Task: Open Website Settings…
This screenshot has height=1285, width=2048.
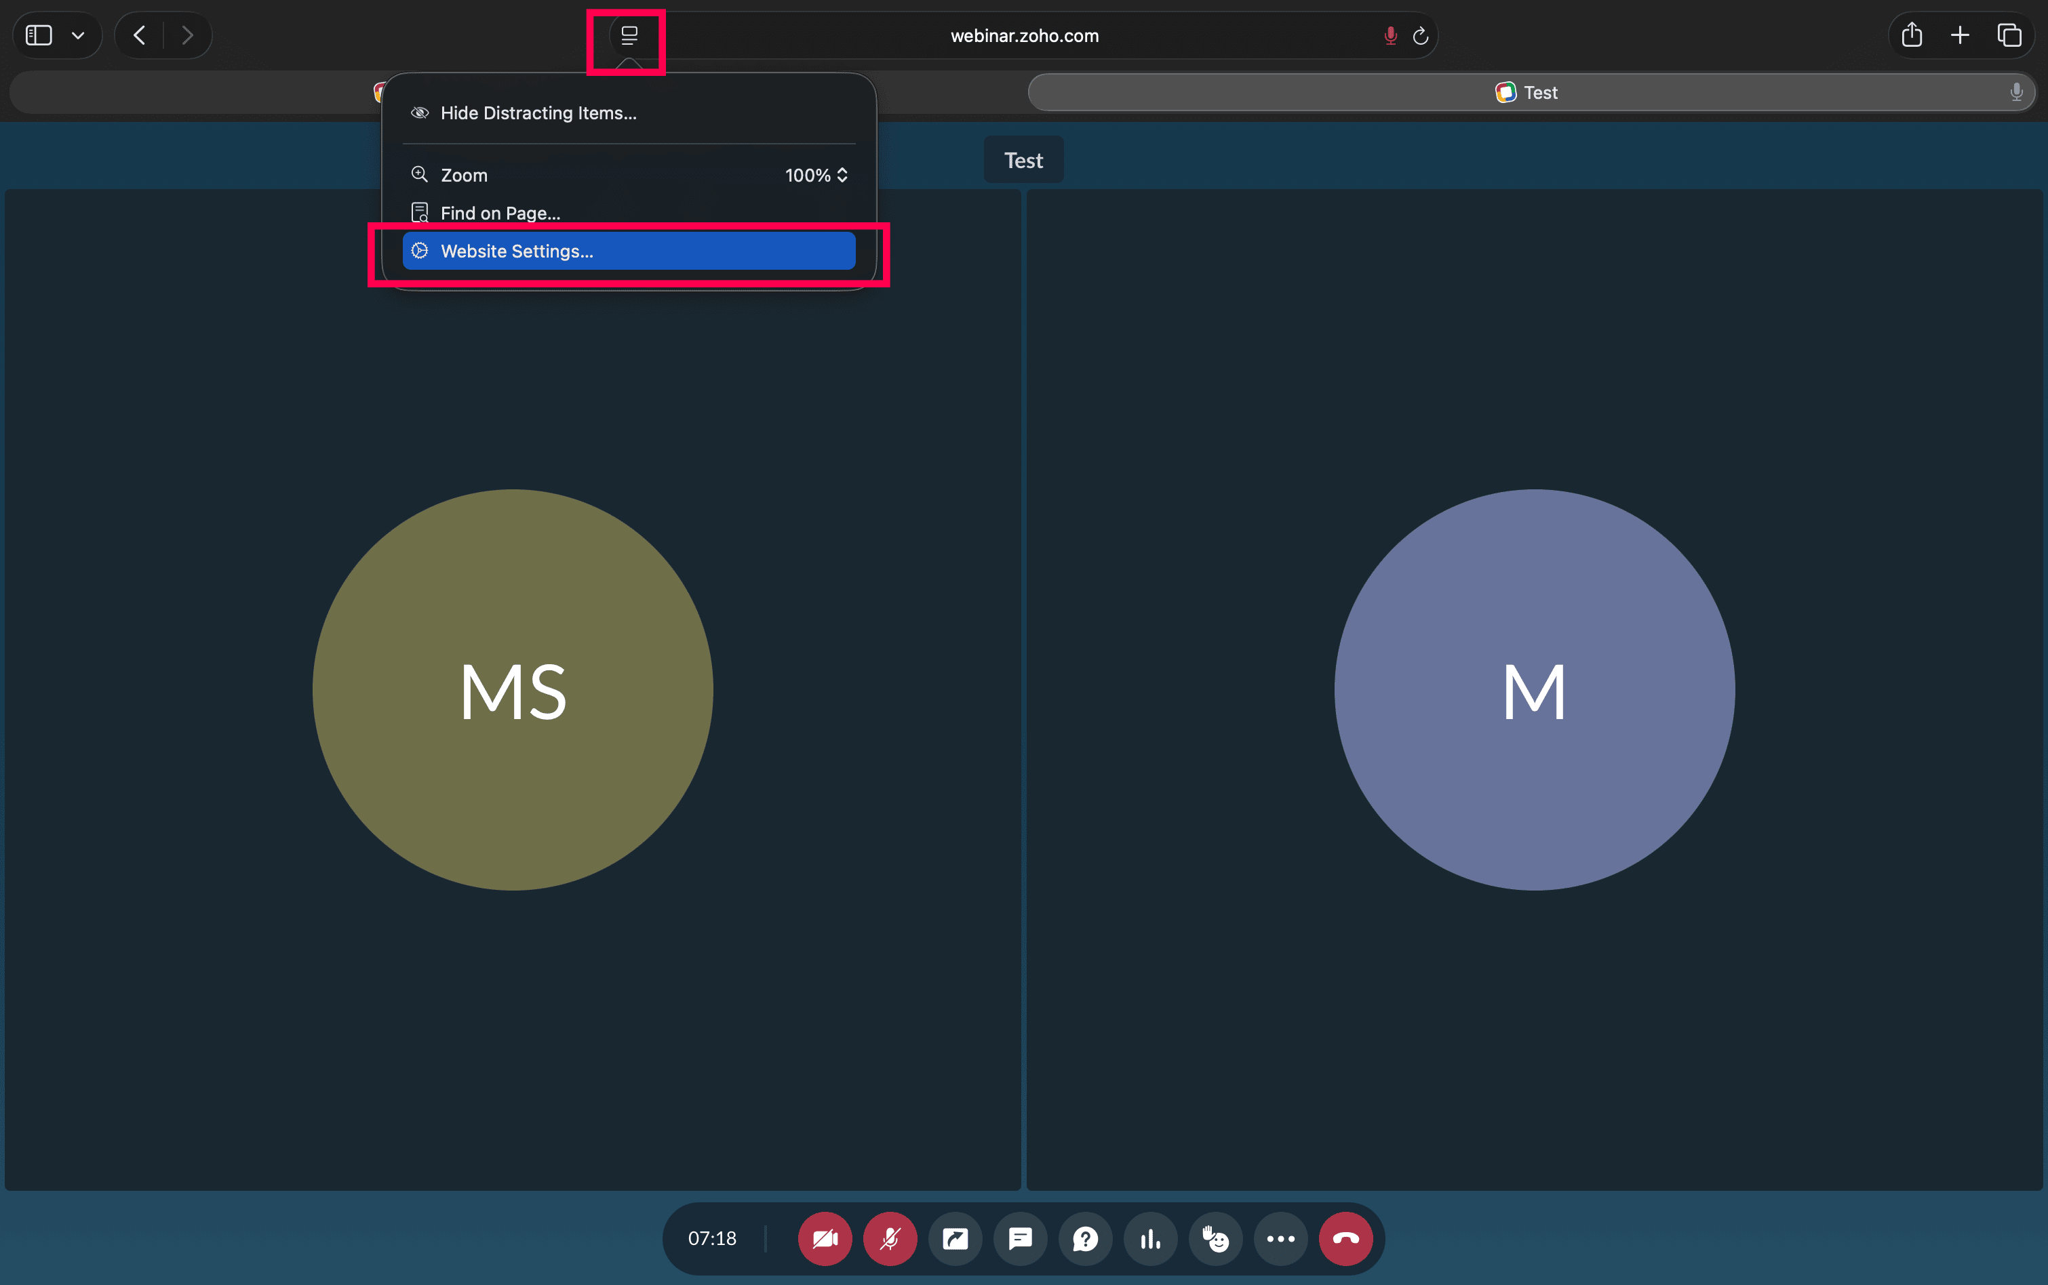Action: [x=629, y=251]
